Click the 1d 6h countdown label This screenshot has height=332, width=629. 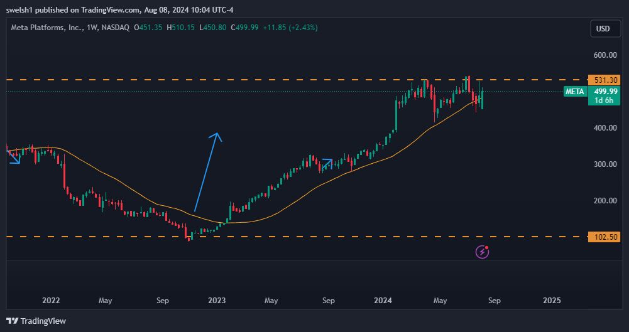[604, 100]
